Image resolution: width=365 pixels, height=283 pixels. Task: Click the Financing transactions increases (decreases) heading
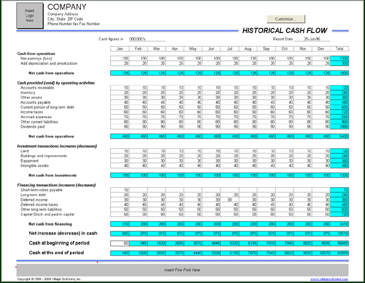coord(56,185)
